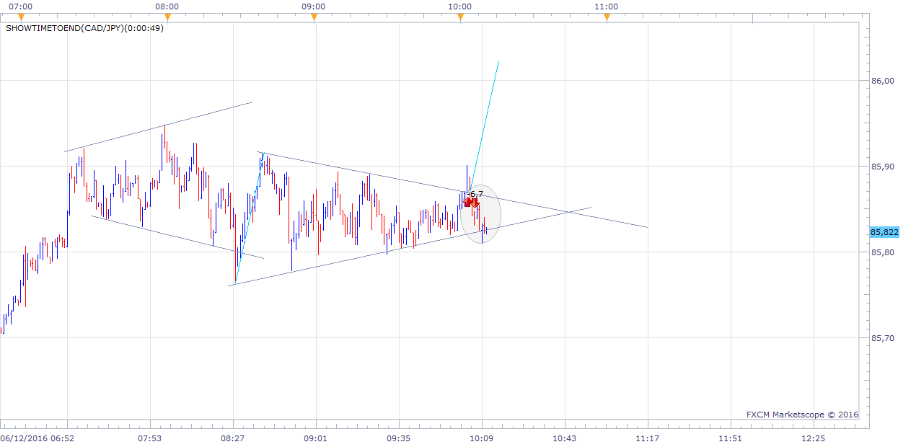
Task: Click the 07:53 time axis label
Action: click(x=151, y=438)
